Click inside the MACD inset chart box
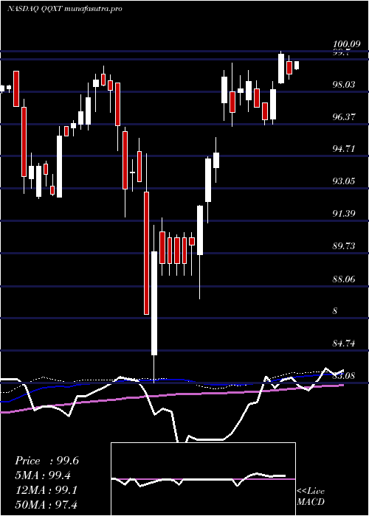The image size is (369, 516). pos(203,479)
